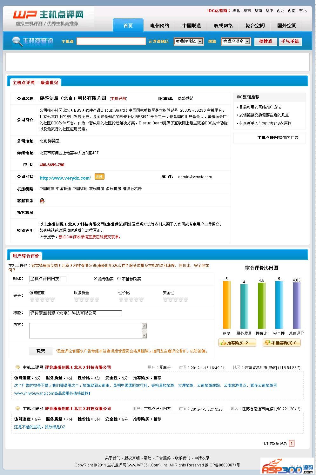The width and height of the screenshot is (316, 475).
Task: Click 评价康盛创想 title of 豆腐干 review
Action: pos(78,367)
